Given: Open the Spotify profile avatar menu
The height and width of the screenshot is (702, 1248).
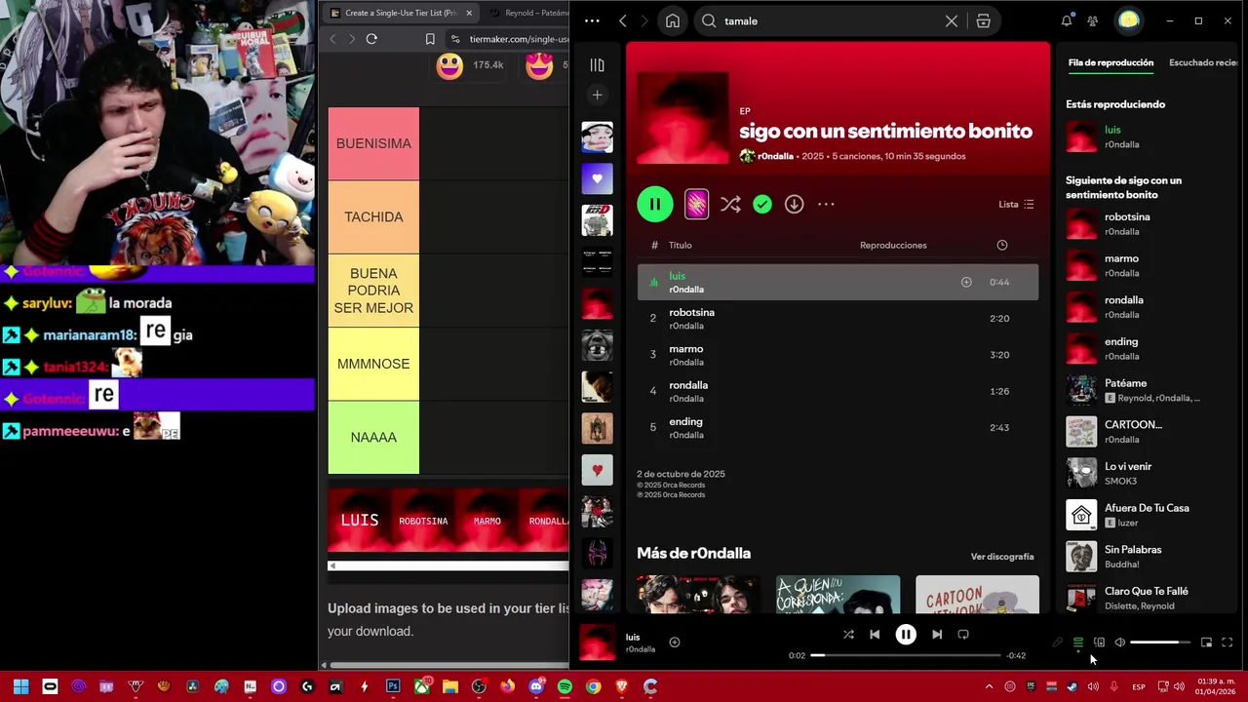Looking at the screenshot, I should pyautogui.click(x=1129, y=20).
